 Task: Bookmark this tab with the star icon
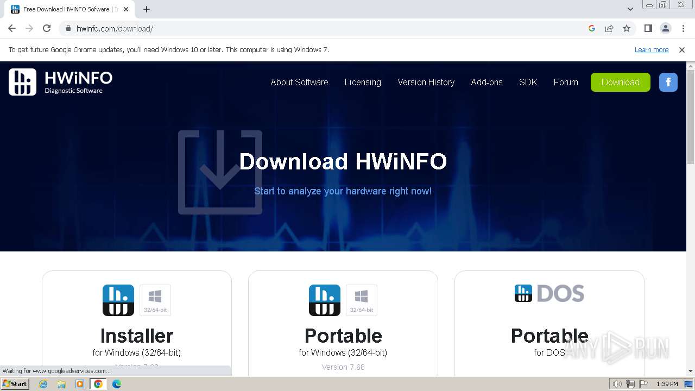pyautogui.click(x=627, y=28)
